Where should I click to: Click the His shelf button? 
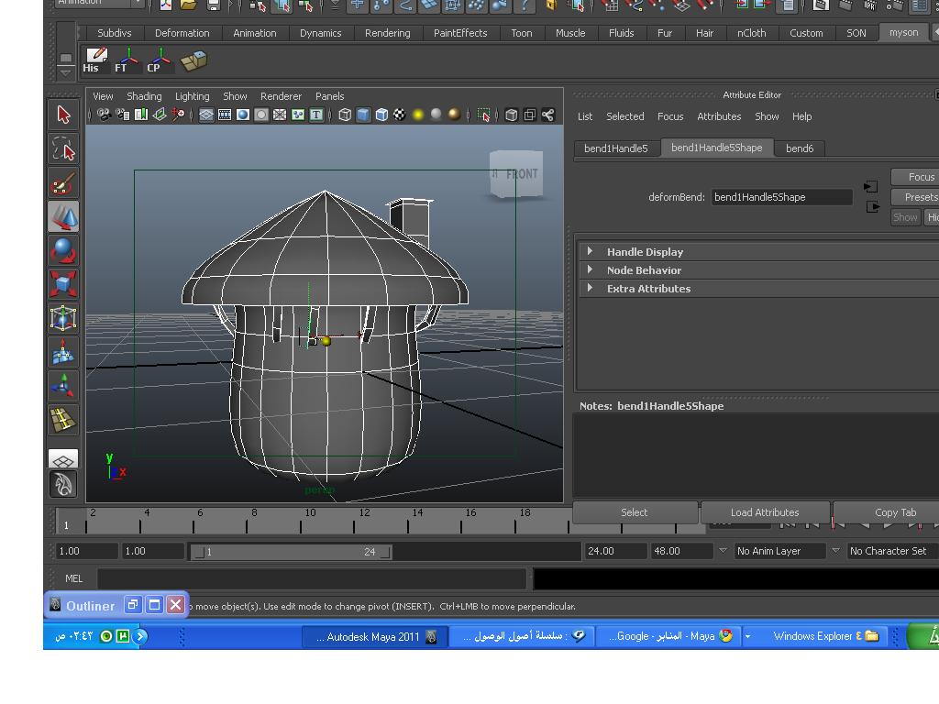95,60
